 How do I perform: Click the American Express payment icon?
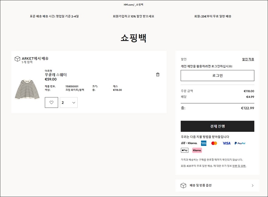[x=204, y=143]
